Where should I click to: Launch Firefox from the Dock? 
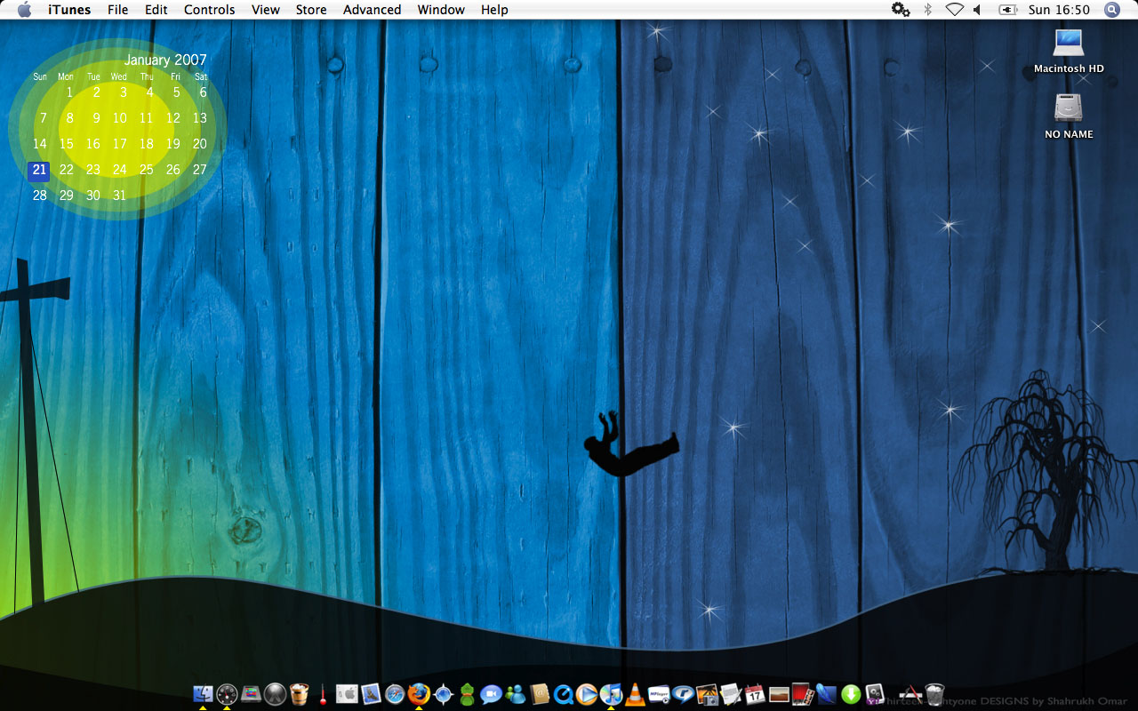click(x=419, y=694)
